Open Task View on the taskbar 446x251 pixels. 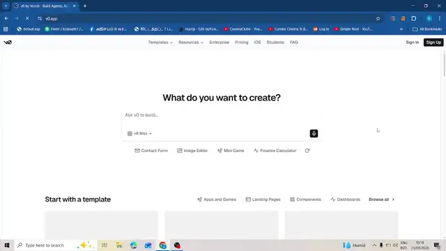[x=104, y=245]
